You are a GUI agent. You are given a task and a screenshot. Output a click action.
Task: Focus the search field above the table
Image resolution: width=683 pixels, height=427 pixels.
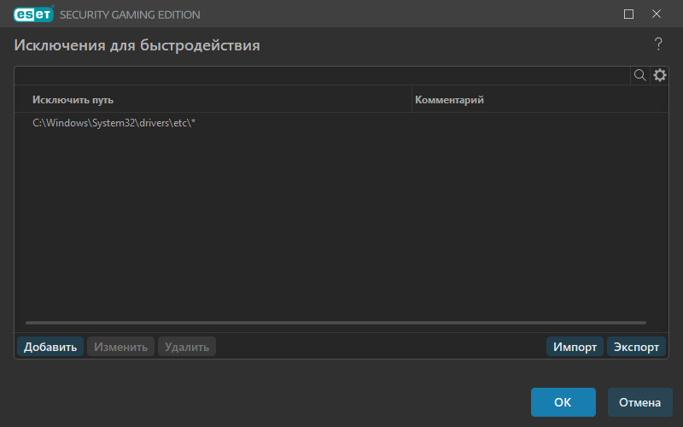coord(323,75)
